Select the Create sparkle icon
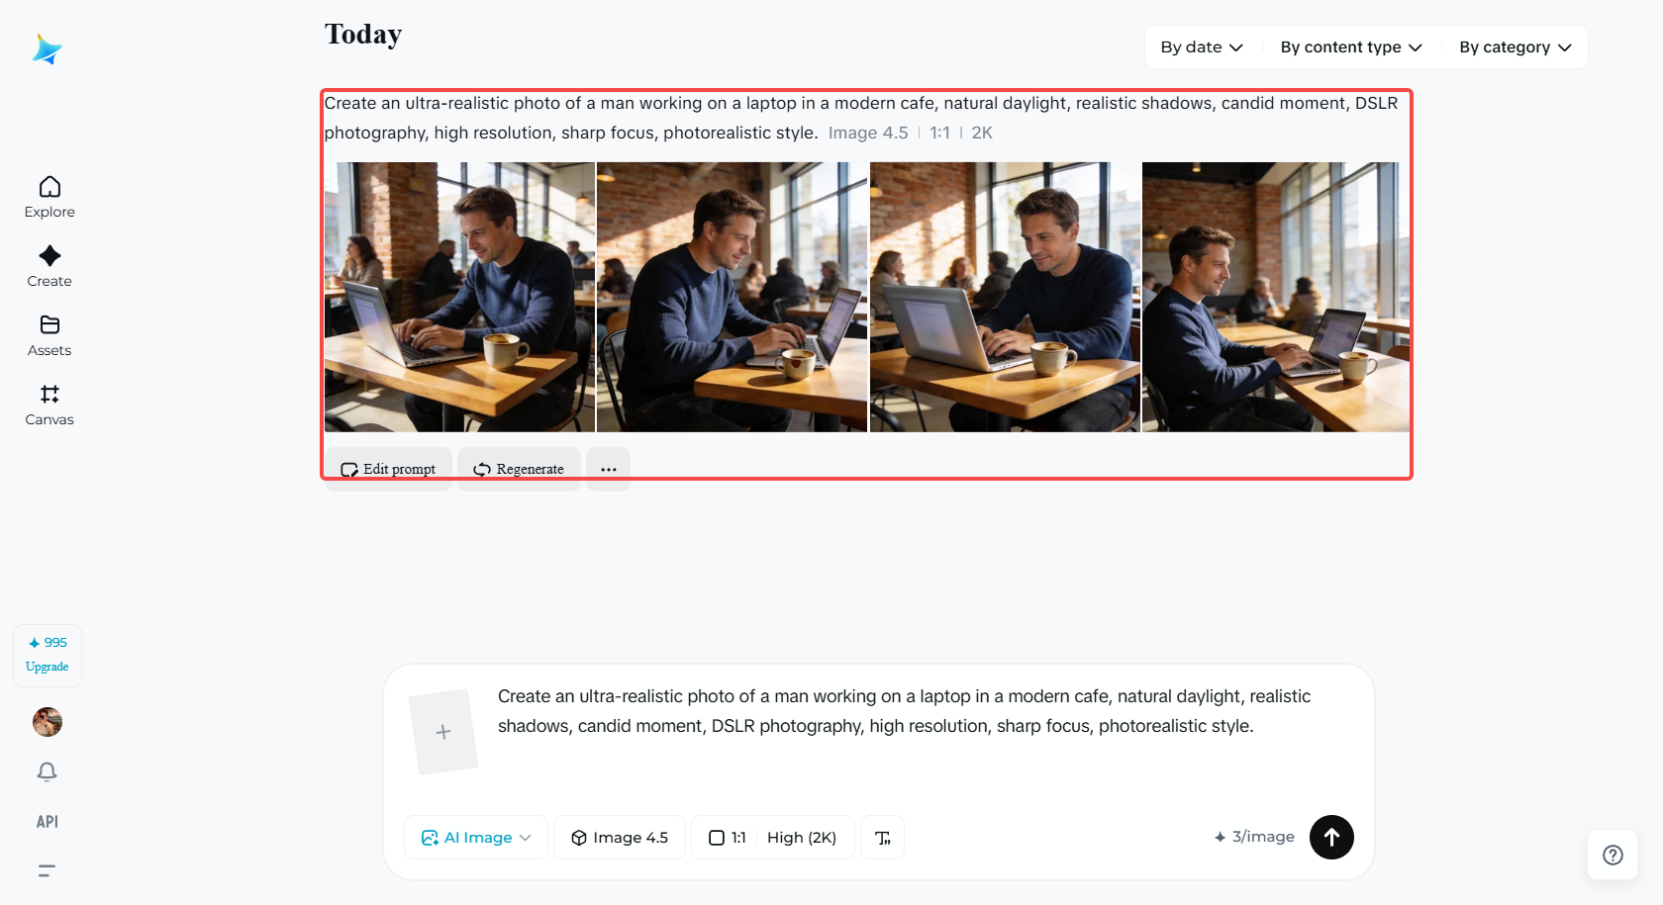Screen dimensions: 1663x905 [49, 255]
